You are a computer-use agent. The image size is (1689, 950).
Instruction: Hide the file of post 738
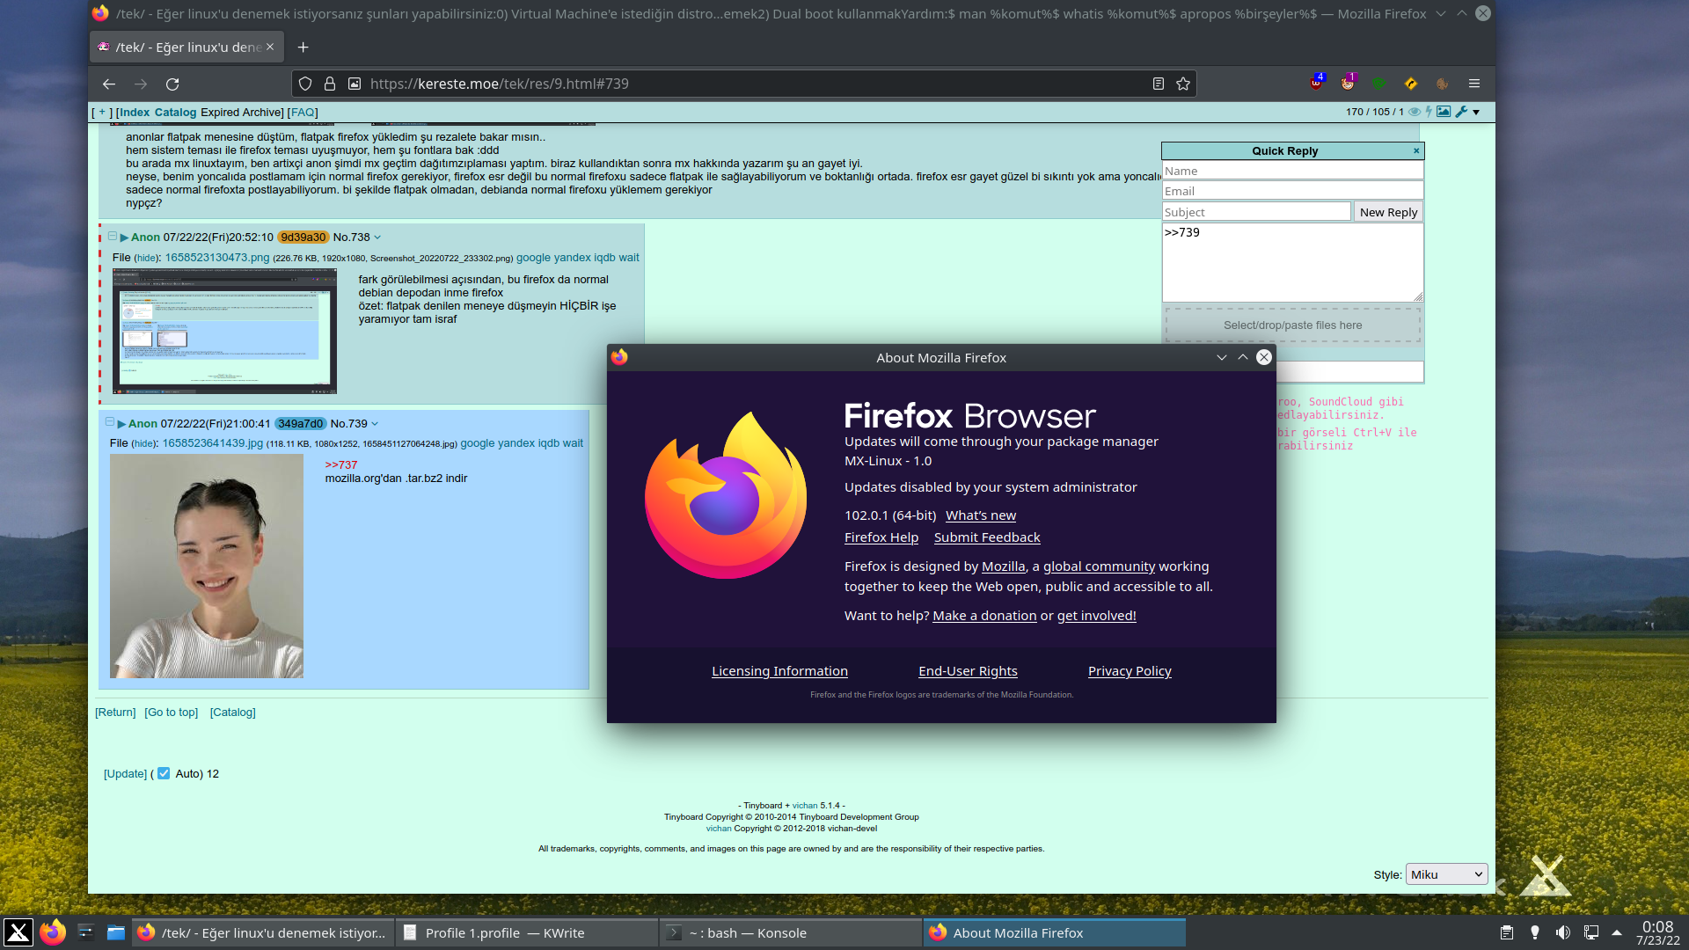[147, 259]
